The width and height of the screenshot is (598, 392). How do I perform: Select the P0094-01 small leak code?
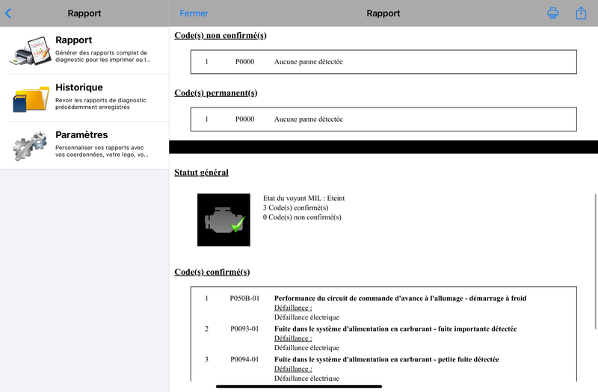[x=383, y=368]
